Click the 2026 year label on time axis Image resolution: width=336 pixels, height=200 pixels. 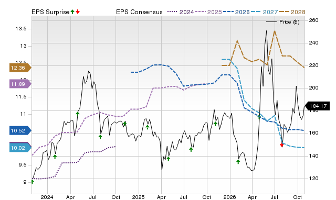point(229,197)
